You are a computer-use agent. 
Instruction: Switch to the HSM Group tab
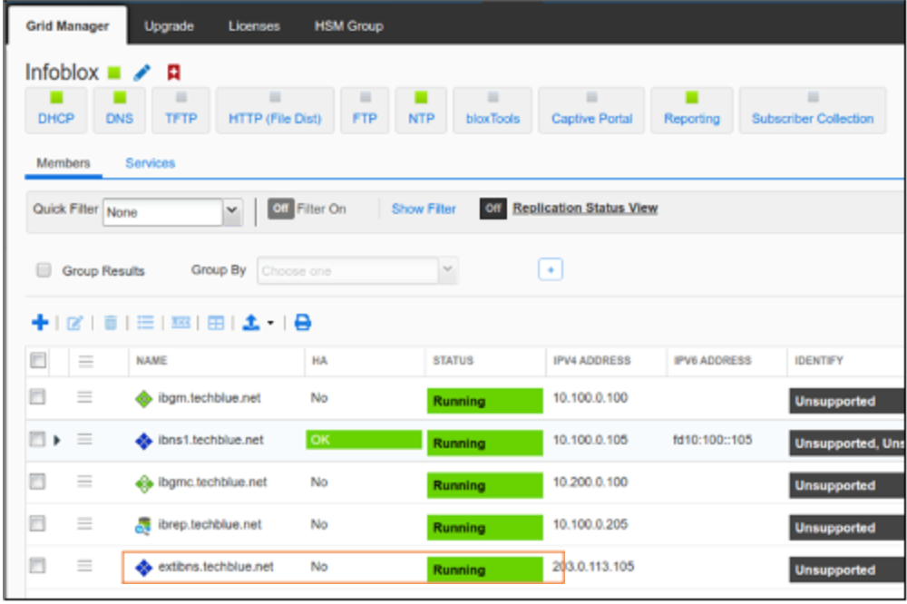[349, 26]
